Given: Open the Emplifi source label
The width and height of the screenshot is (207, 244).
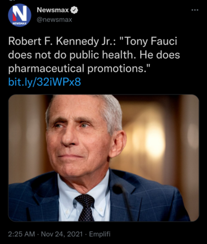Looking at the screenshot, I should click(100, 234).
